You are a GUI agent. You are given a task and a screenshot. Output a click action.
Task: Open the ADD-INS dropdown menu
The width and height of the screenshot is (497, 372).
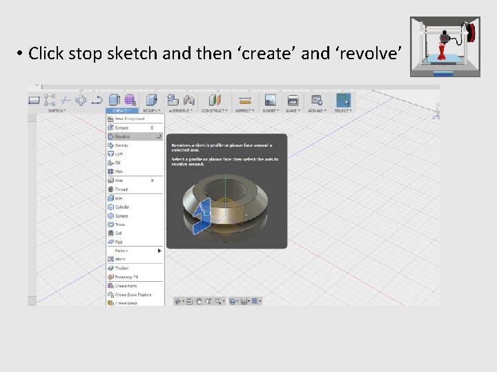pos(317,111)
